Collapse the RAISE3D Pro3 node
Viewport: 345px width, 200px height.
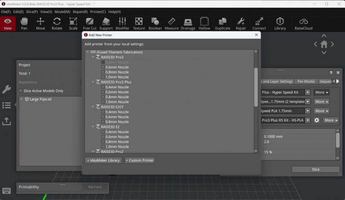click(x=93, y=57)
